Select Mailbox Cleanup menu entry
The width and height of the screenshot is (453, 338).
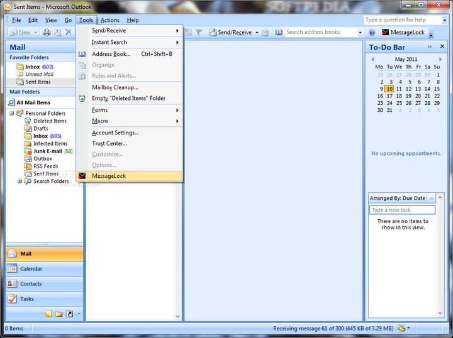130,87
